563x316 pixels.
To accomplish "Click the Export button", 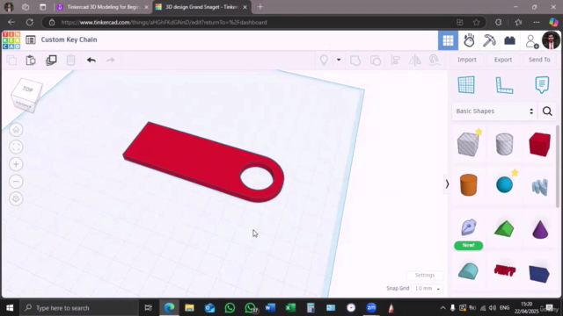I will point(502,60).
